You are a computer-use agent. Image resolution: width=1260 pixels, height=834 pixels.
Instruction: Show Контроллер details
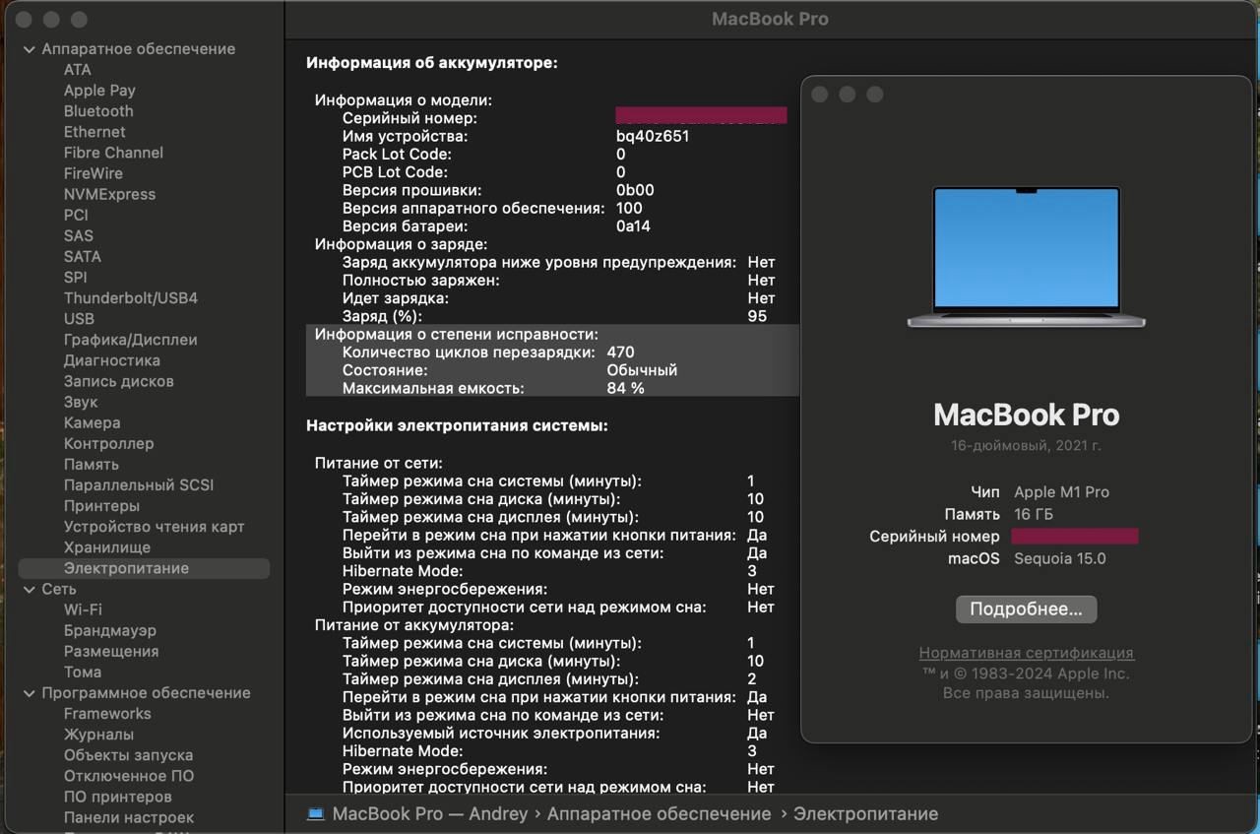coord(109,443)
